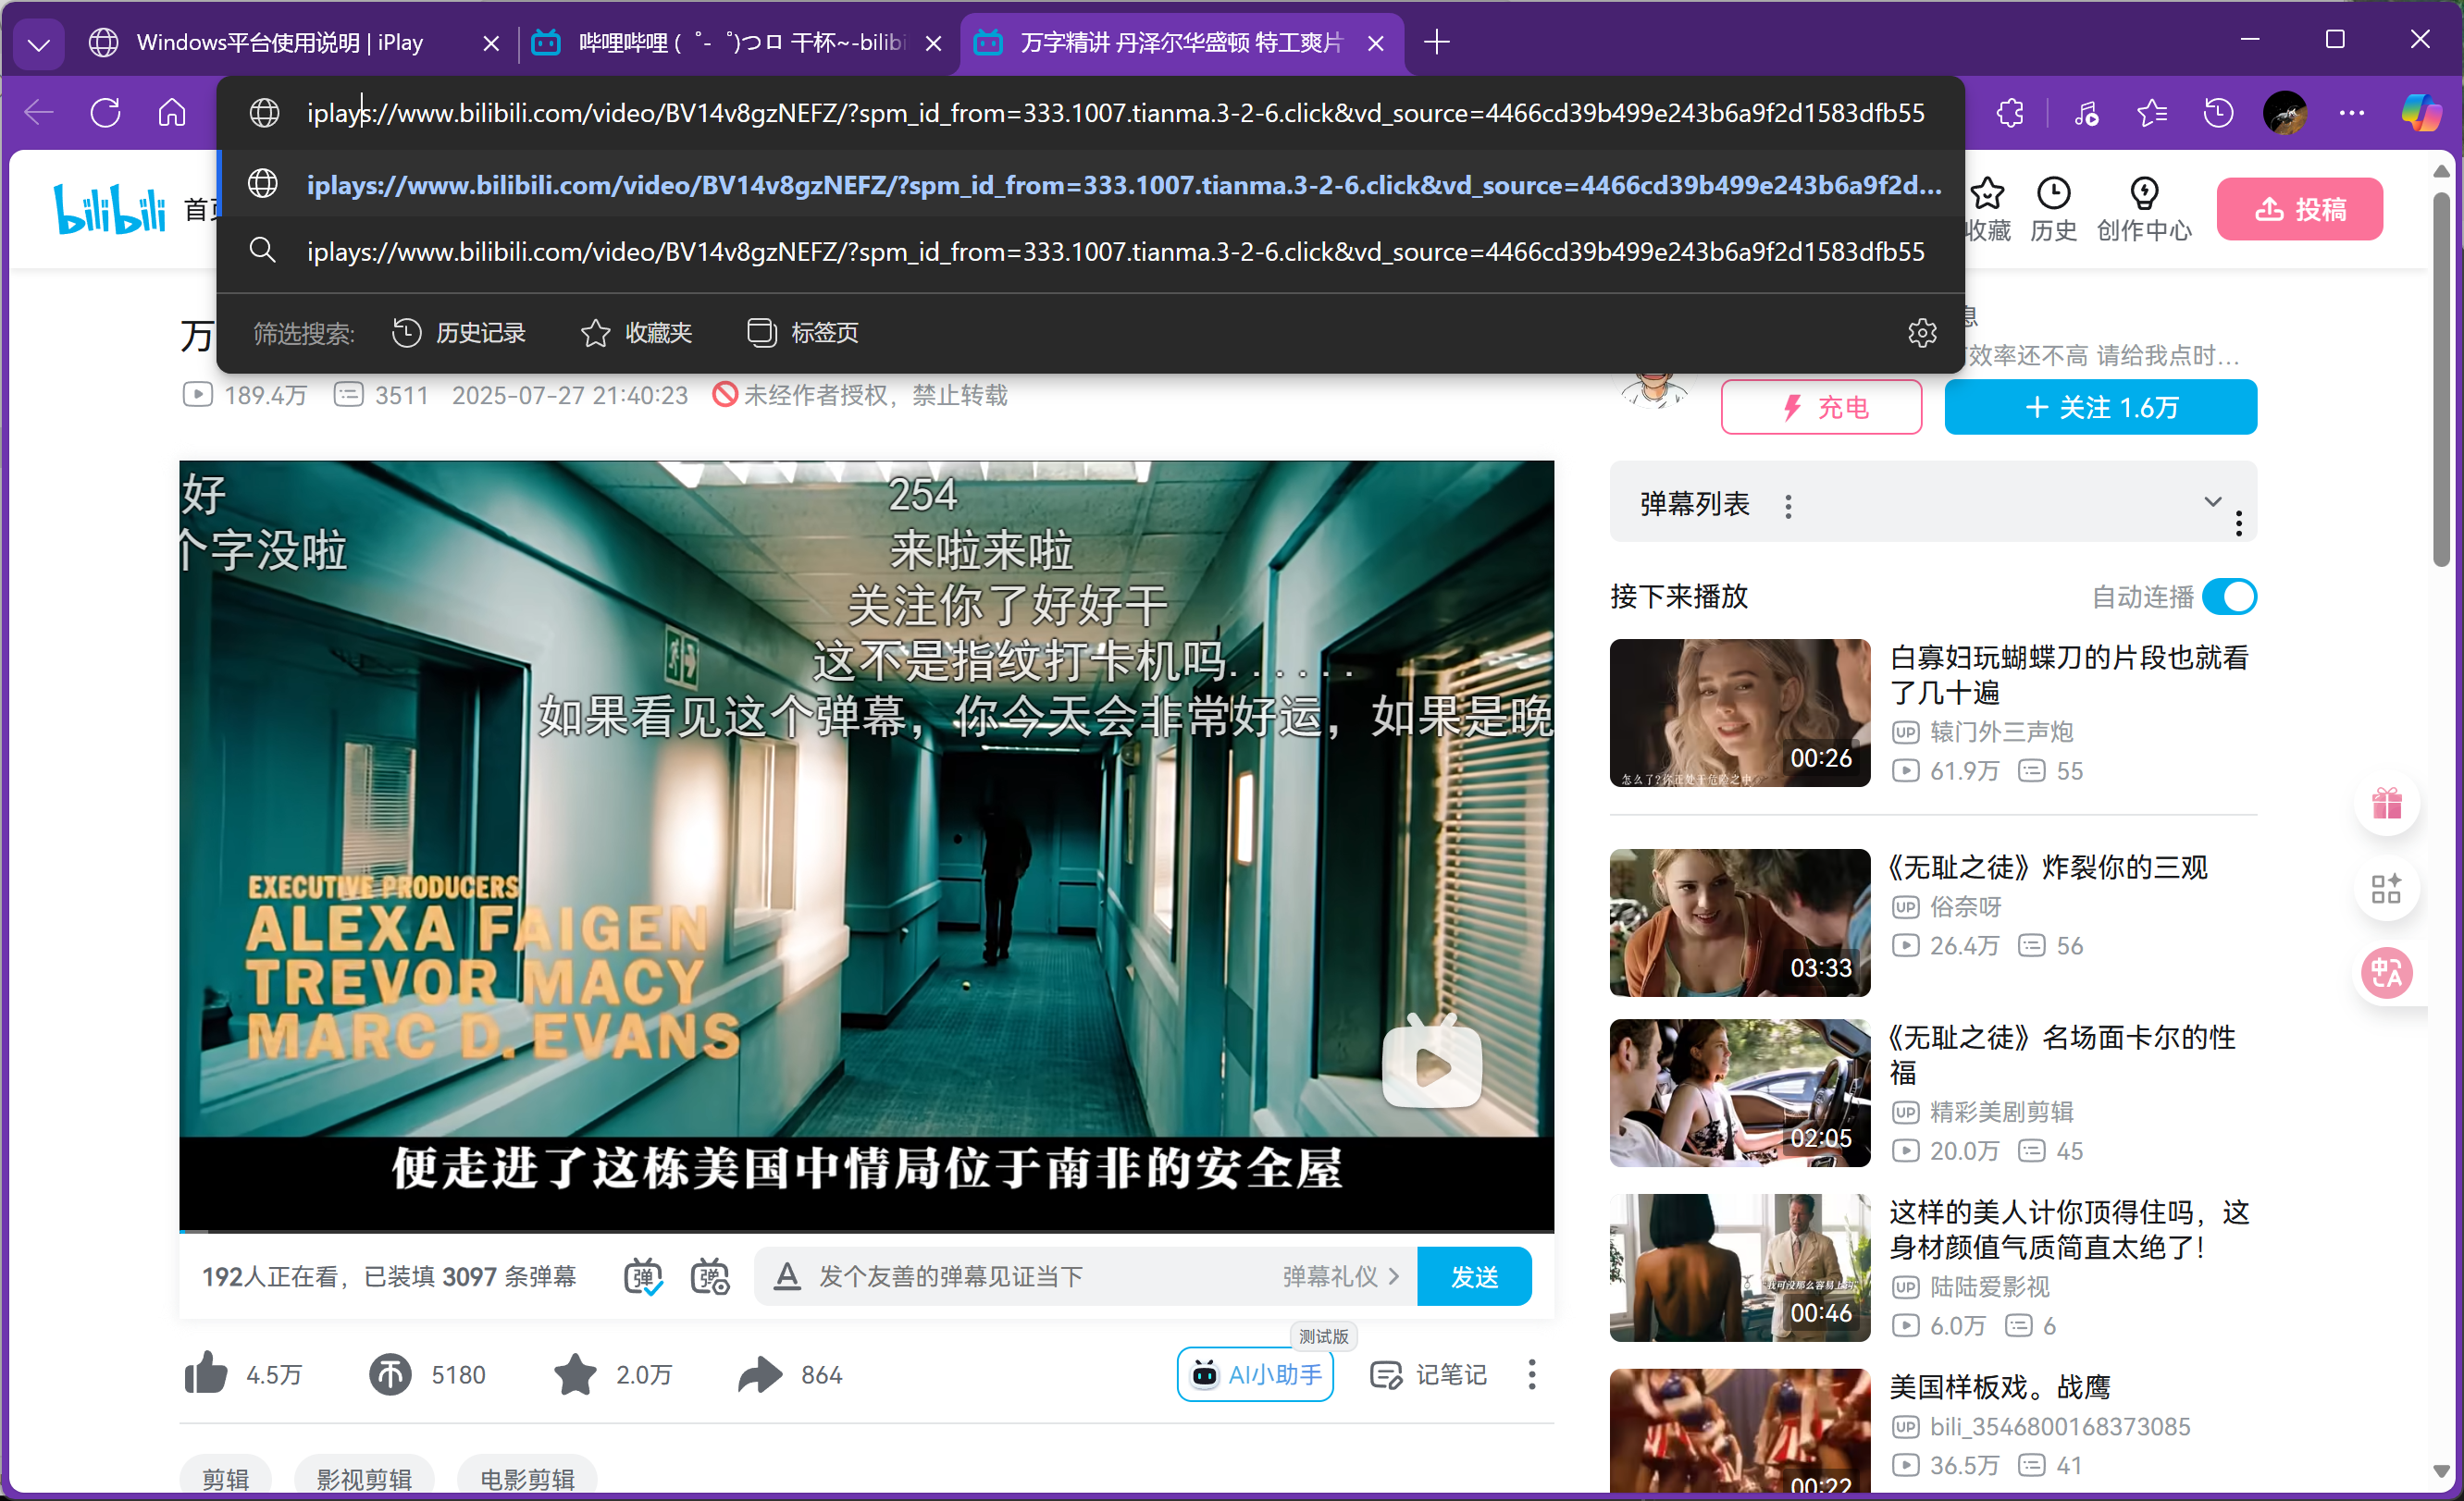Share the video using the share arrow icon

(761, 1374)
